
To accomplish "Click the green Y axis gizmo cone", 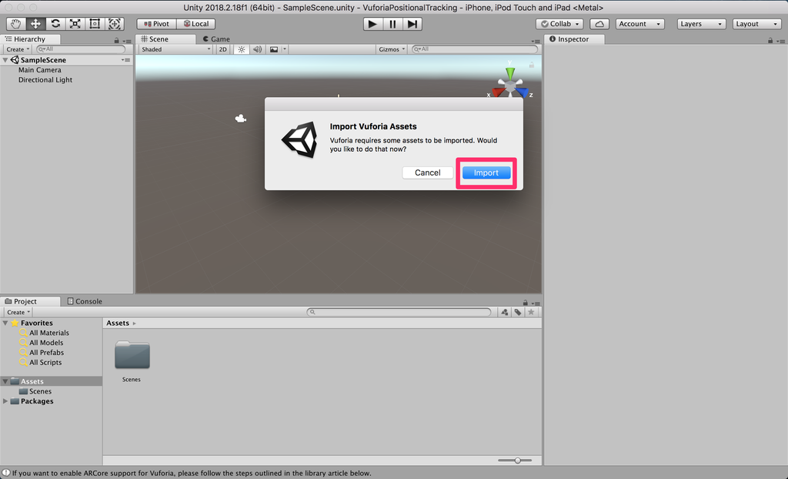I will pos(510,73).
